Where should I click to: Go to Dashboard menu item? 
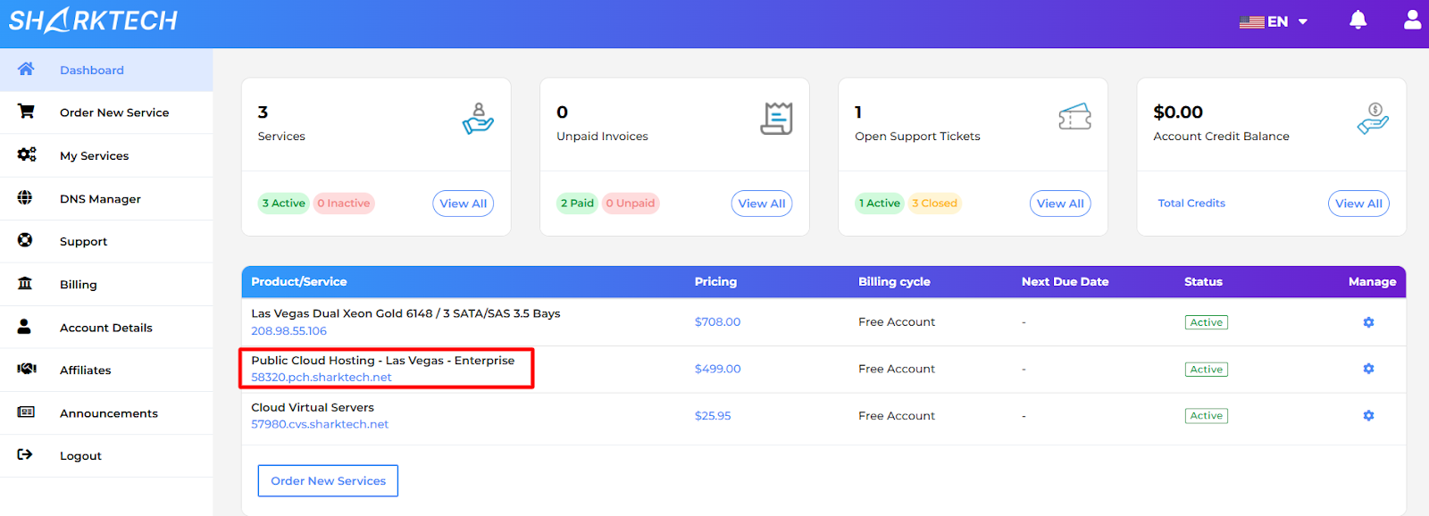click(x=106, y=70)
